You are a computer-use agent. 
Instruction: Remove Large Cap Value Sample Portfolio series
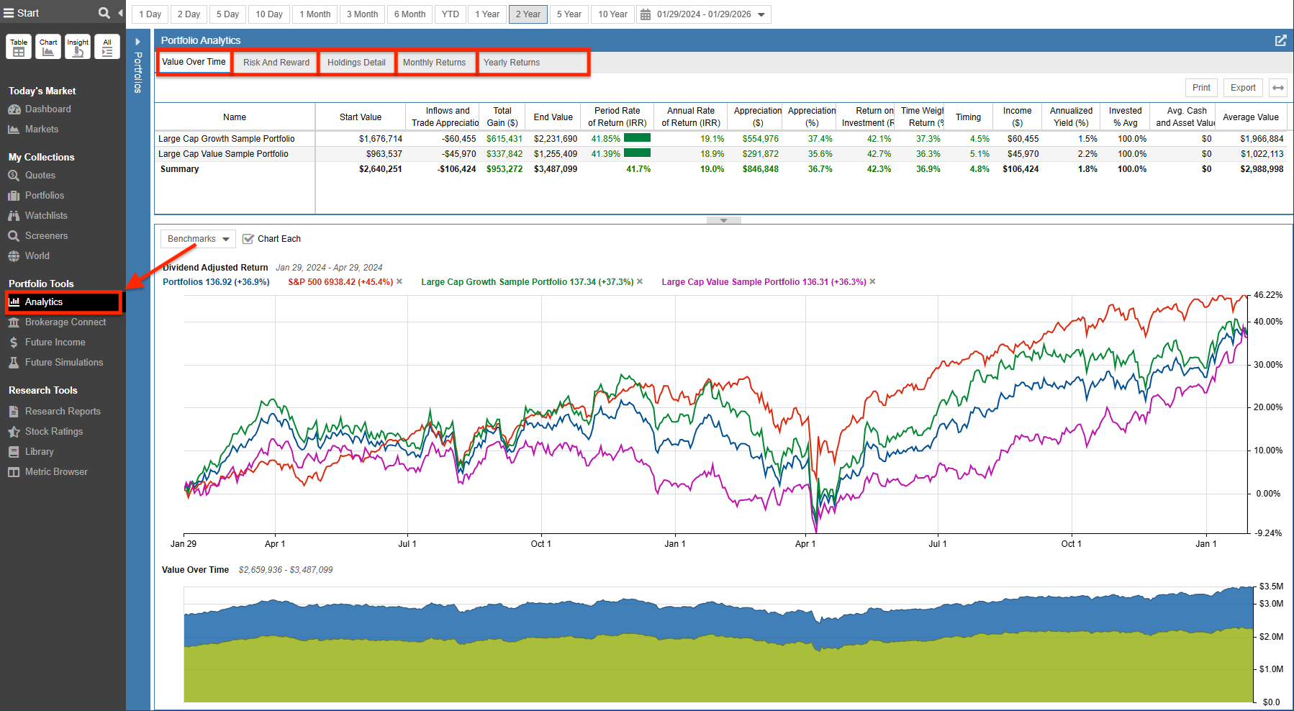coord(872,281)
